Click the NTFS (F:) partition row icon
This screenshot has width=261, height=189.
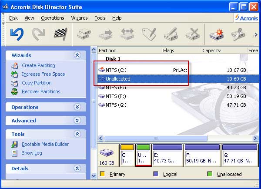point(102,96)
